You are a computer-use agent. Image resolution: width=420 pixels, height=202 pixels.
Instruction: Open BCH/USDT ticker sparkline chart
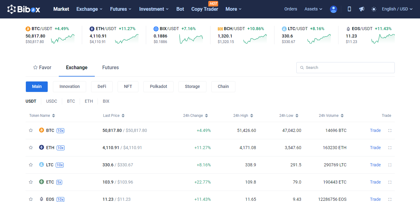[x=255, y=39]
